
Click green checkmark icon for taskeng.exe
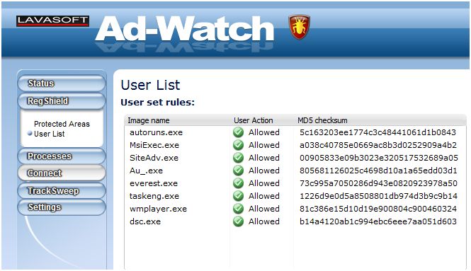[238, 196]
